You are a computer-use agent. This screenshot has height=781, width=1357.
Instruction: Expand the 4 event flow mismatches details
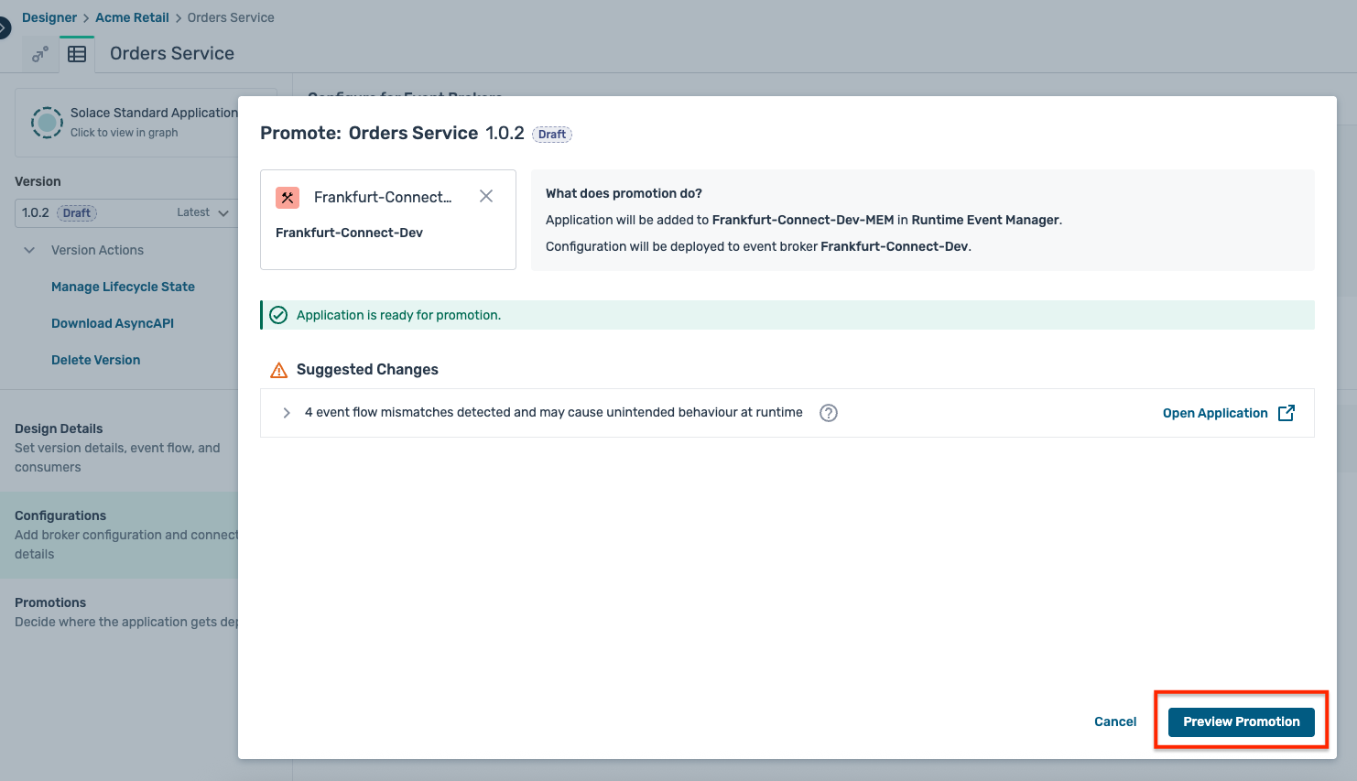coord(287,413)
